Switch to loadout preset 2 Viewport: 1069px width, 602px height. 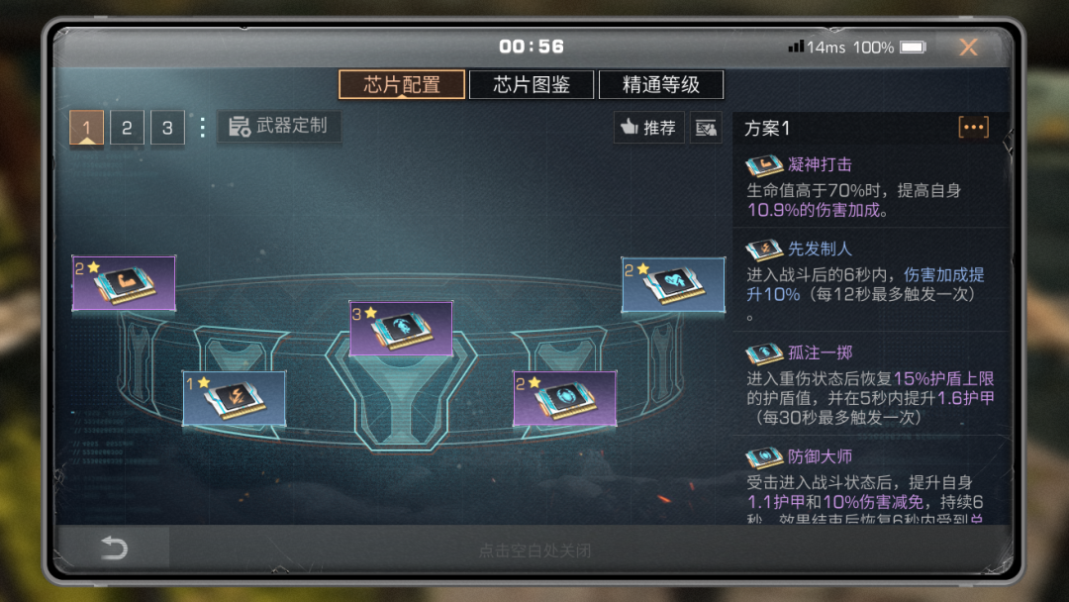[x=127, y=128]
